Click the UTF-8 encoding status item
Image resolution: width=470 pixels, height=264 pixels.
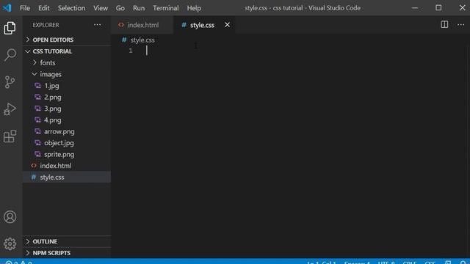coord(386,263)
